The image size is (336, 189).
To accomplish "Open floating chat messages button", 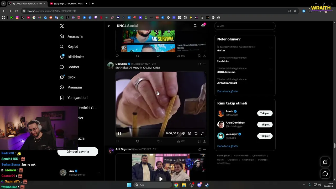I will coord(325,174).
